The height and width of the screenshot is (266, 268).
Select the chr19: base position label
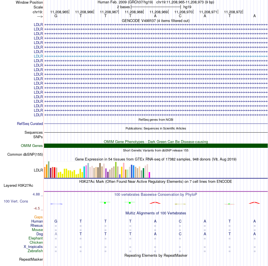pos(38,12)
